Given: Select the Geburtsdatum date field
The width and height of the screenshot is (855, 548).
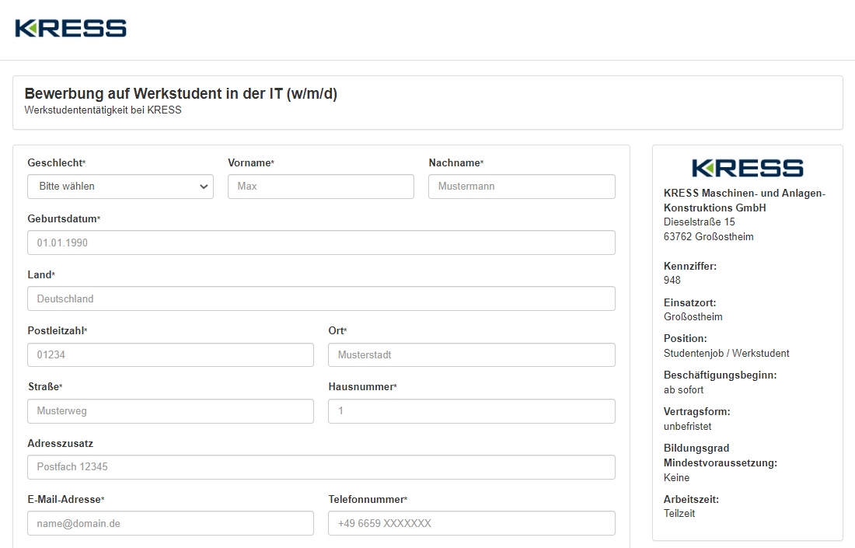Looking at the screenshot, I should tap(321, 243).
